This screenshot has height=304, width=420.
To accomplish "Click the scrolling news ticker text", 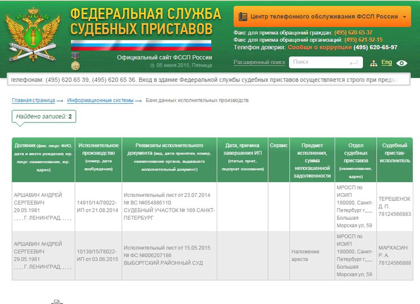I will [x=208, y=79].
